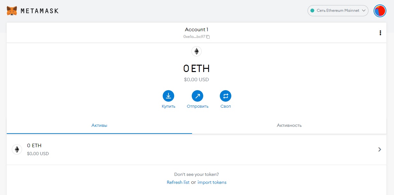Switch to the Активность tab
Image resolution: width=394 pixels, height=195 pixels.
289,126
